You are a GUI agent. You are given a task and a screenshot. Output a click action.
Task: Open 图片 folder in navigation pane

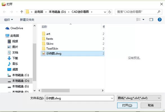click(13, 47)
